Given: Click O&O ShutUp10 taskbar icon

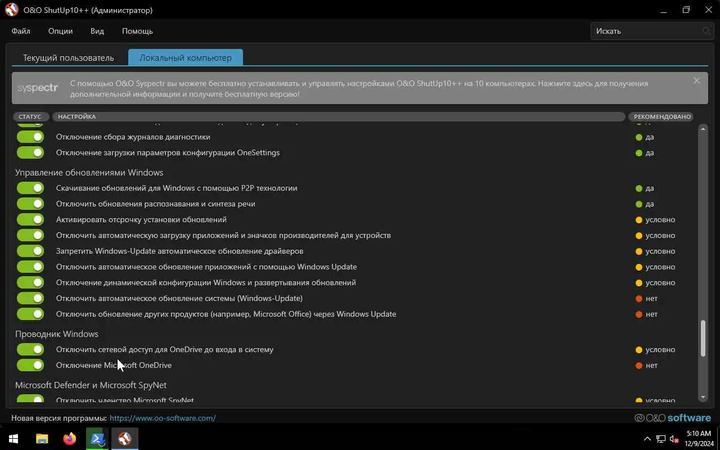Looking at the screenshot, I should click(x=124, y=439).
